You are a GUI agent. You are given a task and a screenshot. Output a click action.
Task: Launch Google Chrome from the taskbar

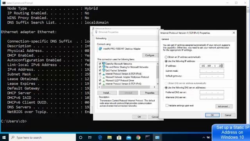click(x=138, y=137)
